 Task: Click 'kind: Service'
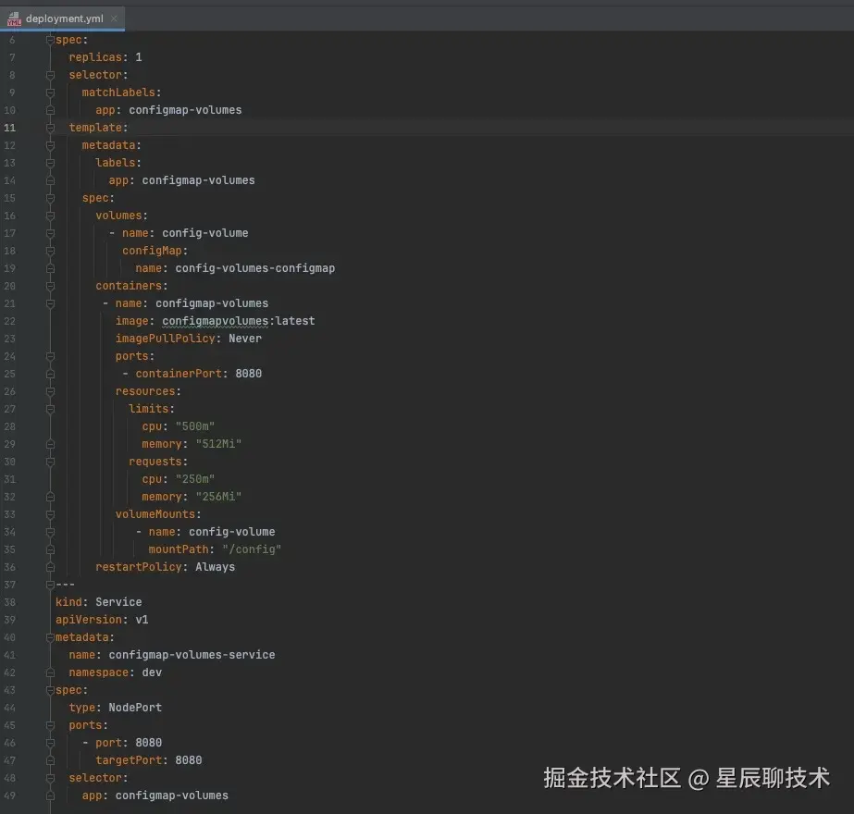click(x=99, y=602)
